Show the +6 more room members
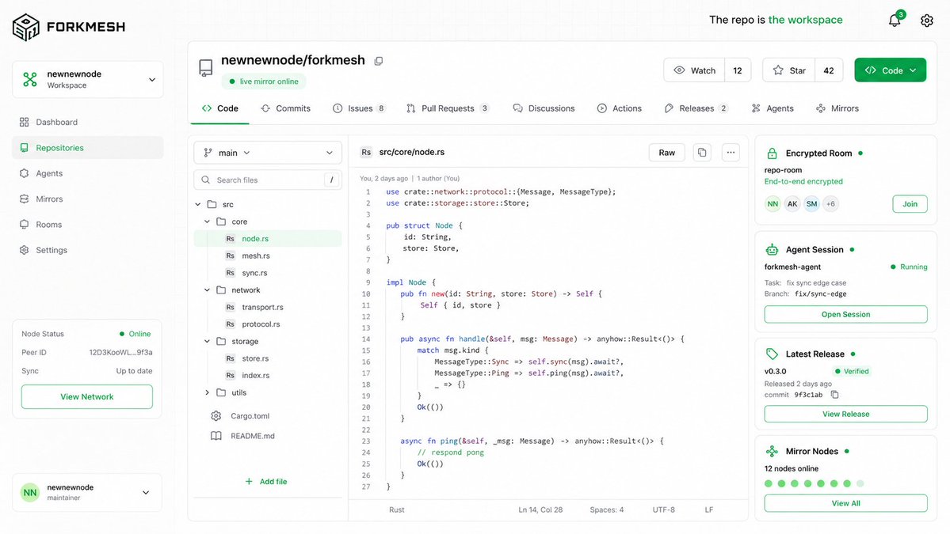The image size is (950, 534). (x=830, y=204)
